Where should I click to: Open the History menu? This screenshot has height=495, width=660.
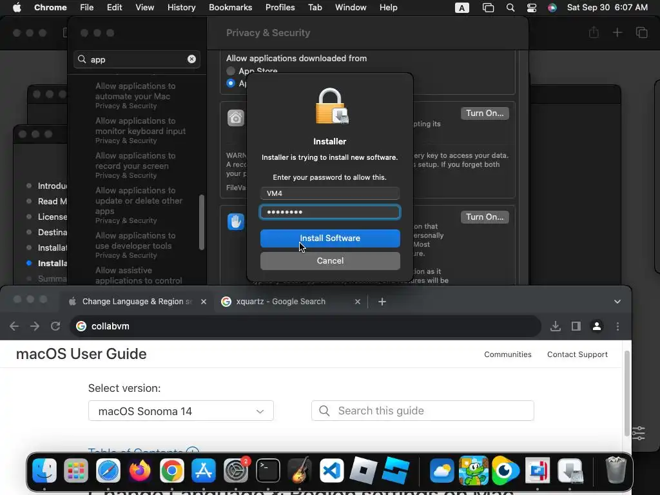(181, 8)
